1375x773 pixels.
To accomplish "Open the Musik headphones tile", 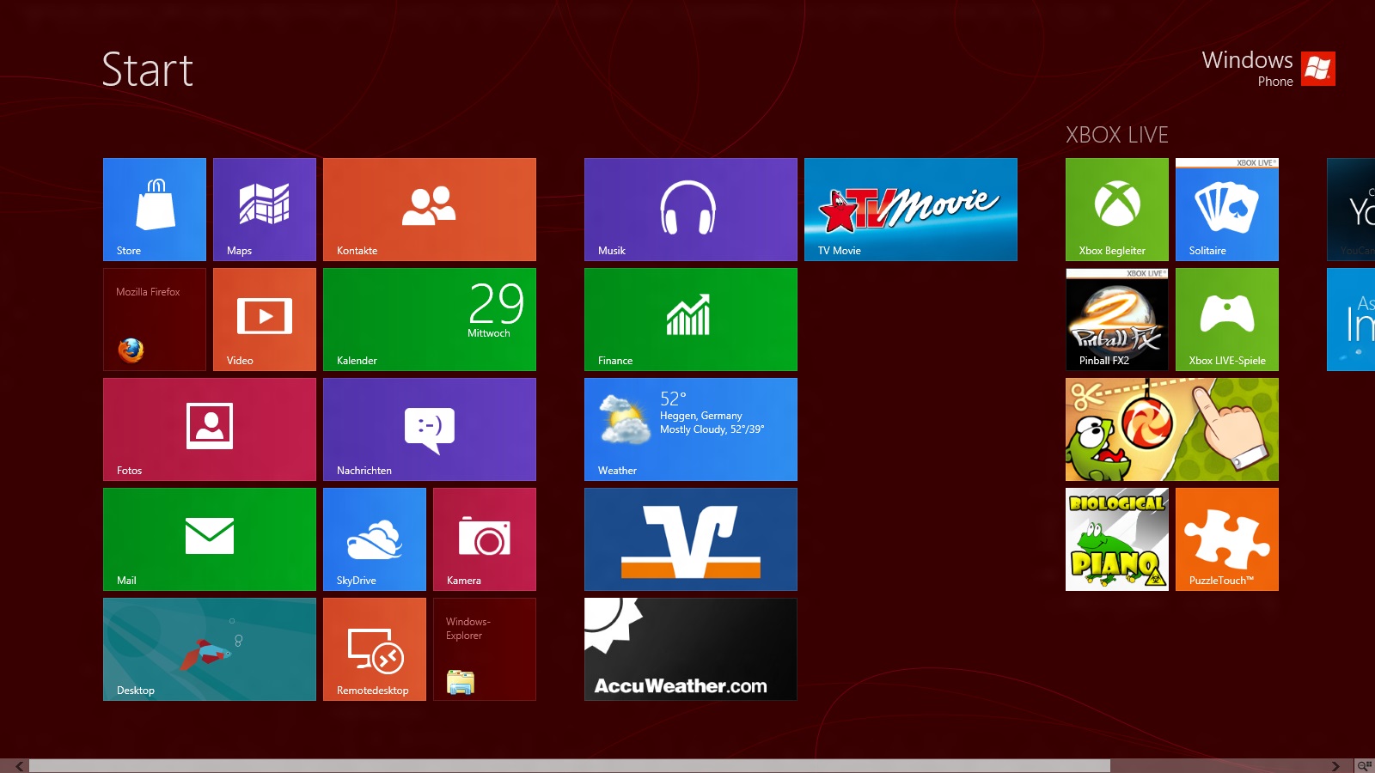I will [x=691, y=210].
